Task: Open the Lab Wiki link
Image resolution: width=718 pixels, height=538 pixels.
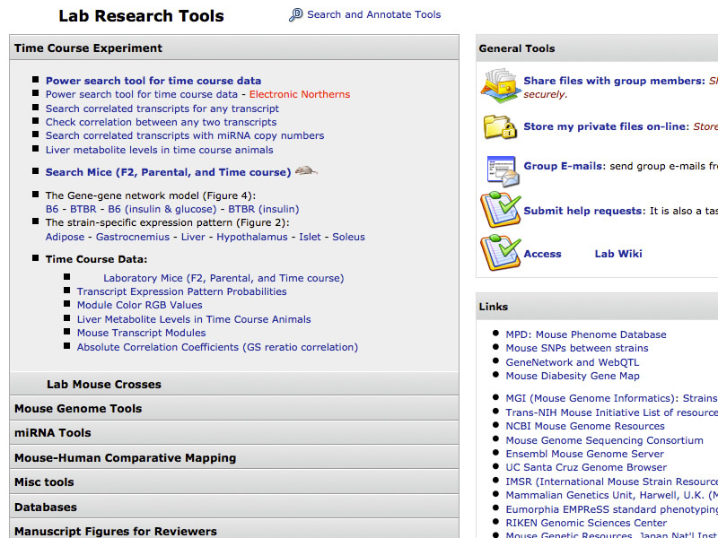Action: (x=618, y=254)
